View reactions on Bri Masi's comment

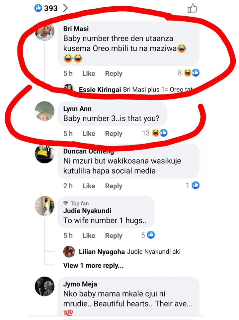pyautogui.click(x=189, y=73)
